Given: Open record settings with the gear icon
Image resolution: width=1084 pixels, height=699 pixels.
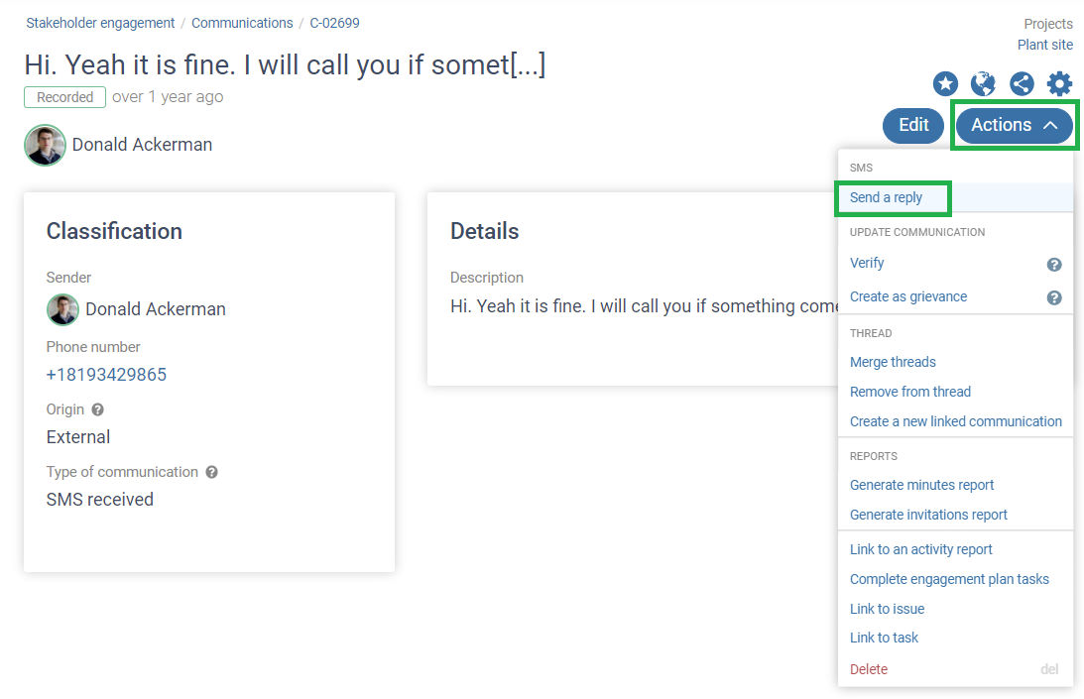Looking at the screenshot, I should 1059,84.
